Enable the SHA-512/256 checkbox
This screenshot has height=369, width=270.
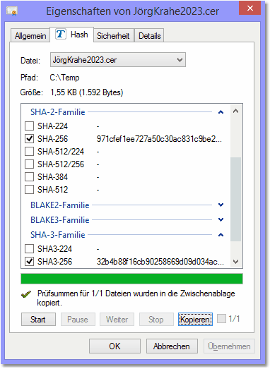click(x=29, y=164)
